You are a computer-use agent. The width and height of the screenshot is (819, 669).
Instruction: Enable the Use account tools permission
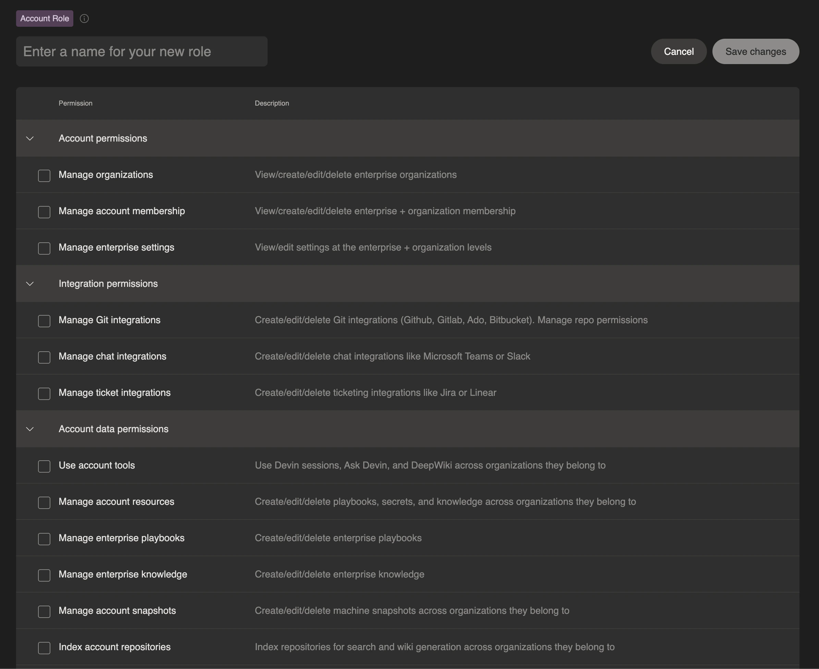[x=44, y=466]
